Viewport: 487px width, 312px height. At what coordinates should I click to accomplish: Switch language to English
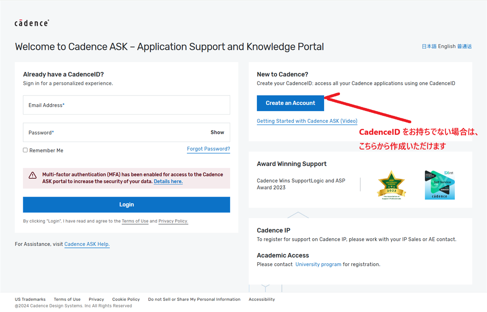point(447,46)
